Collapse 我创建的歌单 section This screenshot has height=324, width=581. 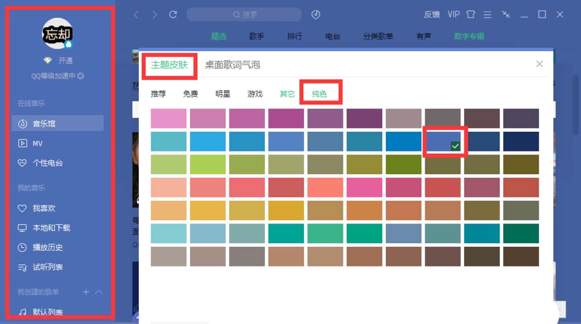(99, 292)
